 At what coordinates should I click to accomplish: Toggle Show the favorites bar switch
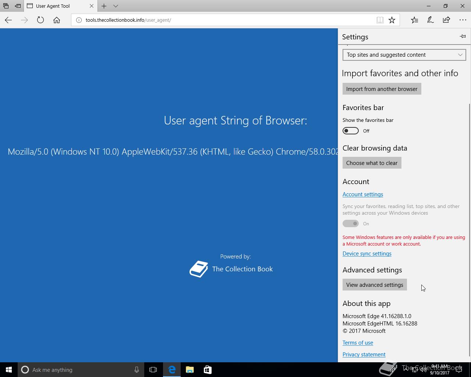pyautogui.click(x=350, y=131)
